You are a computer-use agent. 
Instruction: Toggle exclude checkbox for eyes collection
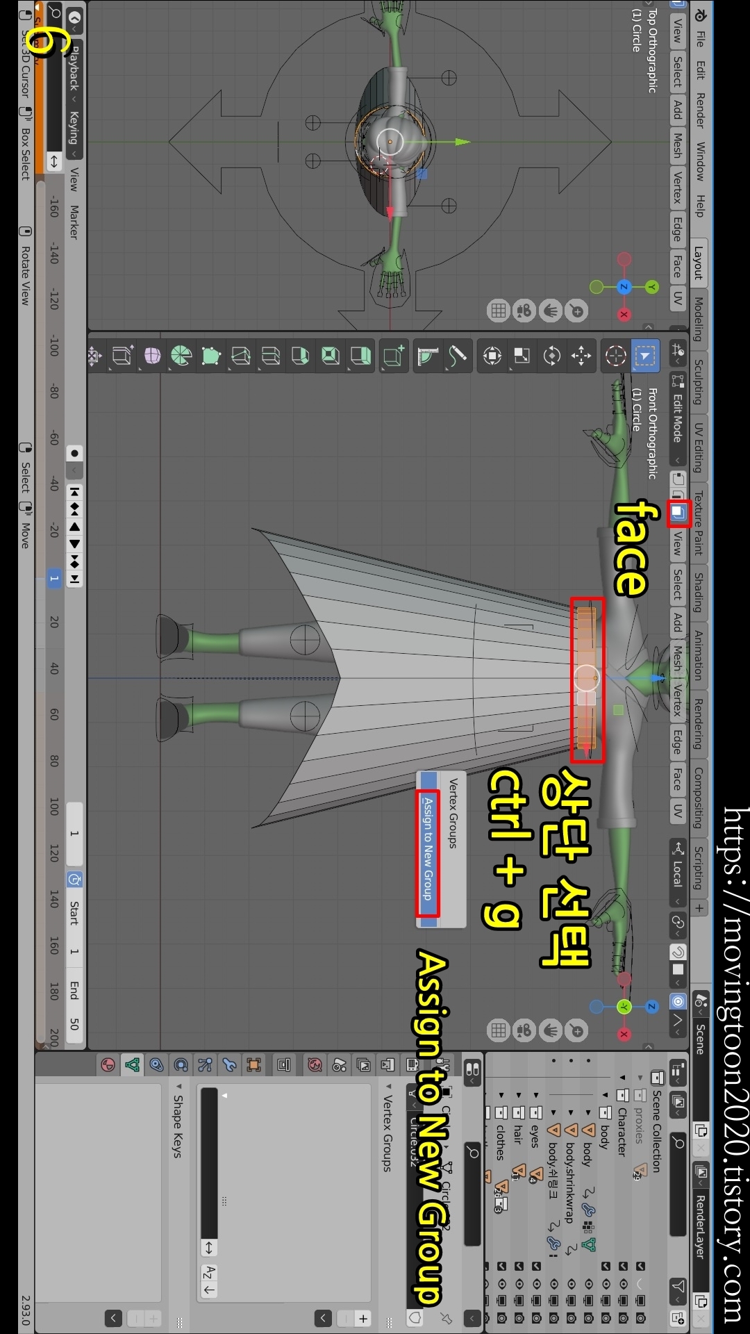pos(536,1267)
